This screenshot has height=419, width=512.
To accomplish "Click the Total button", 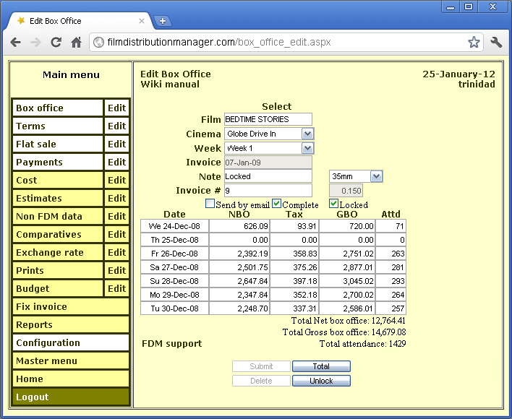I will point(321,367).
